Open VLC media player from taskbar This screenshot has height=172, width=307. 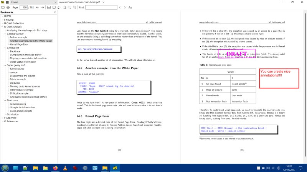65,168
